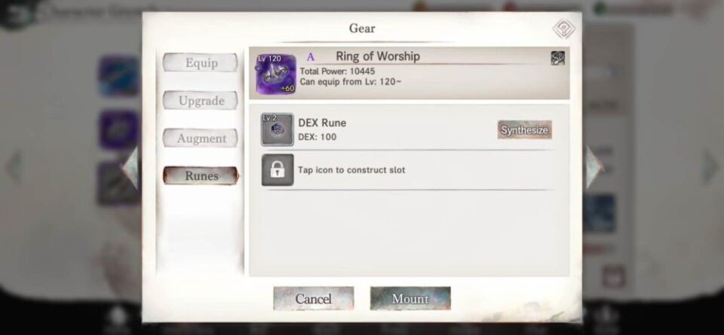Image resolution: width=724 pixels, height=335 pixels.
Task: Click the faded outer right arrow
Action: click(x=710, y=167)
